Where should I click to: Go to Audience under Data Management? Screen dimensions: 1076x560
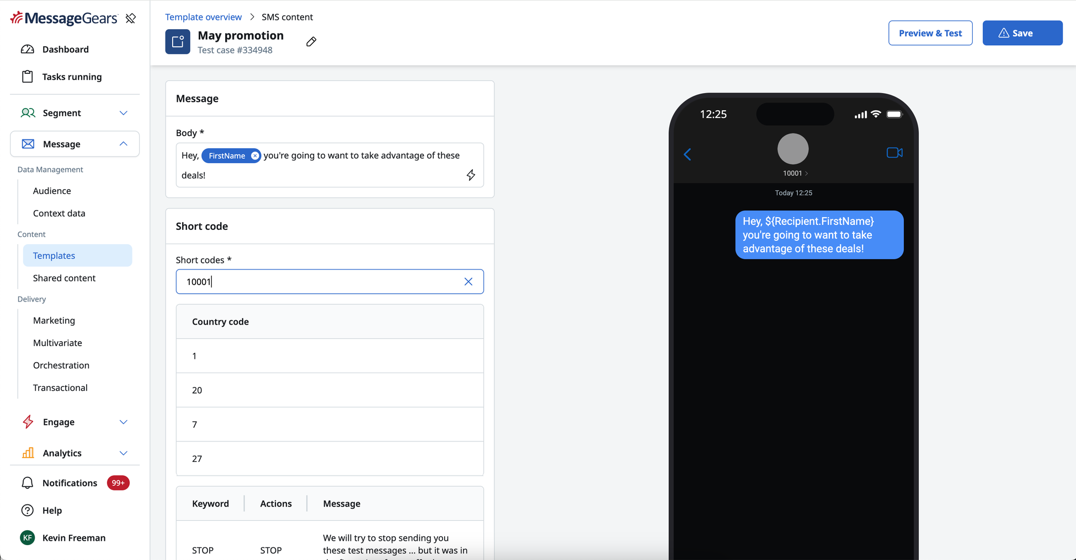(x=52, y=191)
